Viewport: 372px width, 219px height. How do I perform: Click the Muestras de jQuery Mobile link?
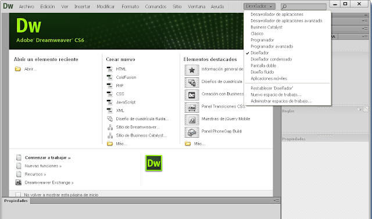pos(226,119)
